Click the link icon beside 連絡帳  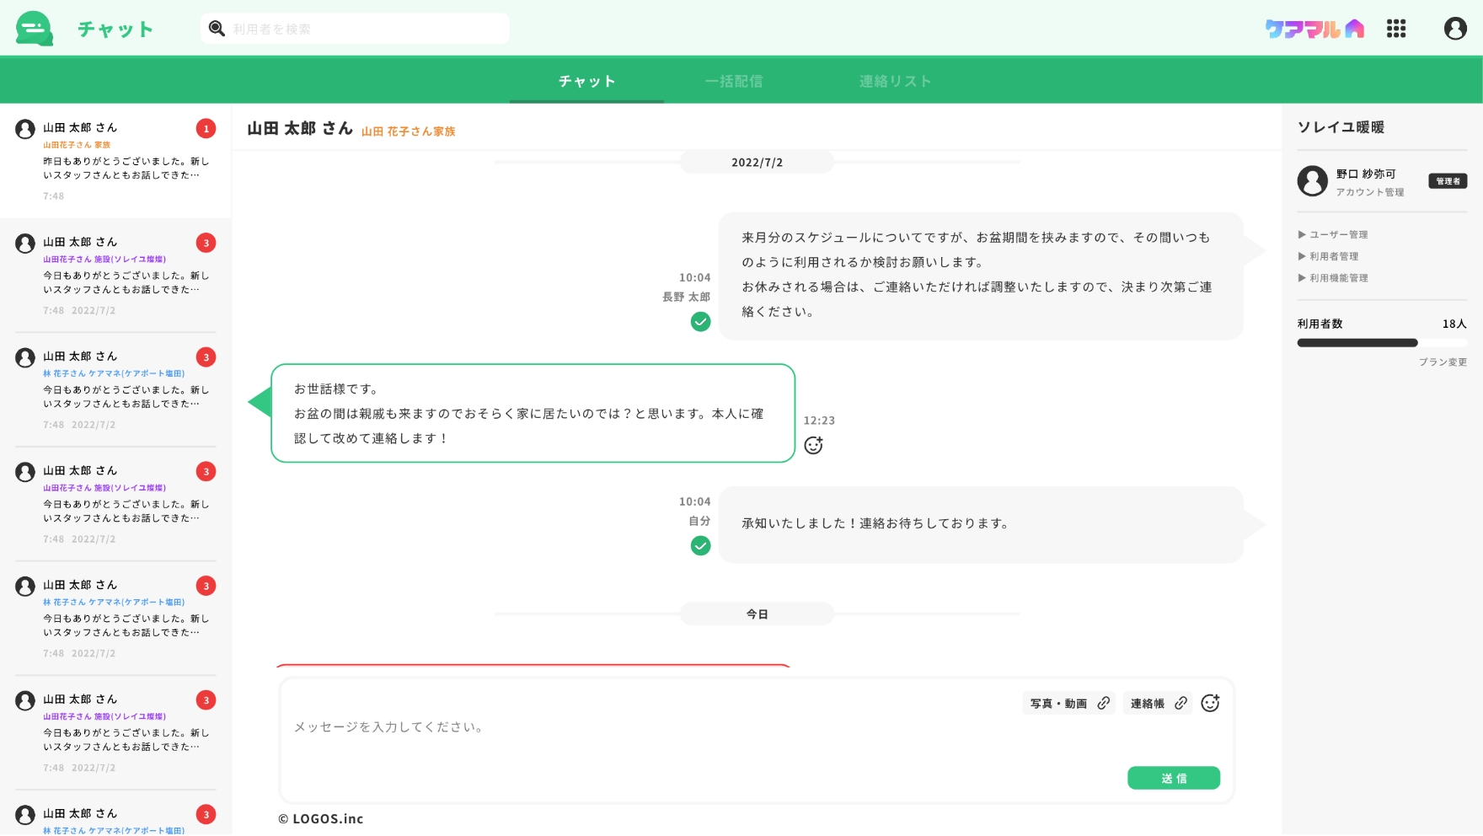1181,703
